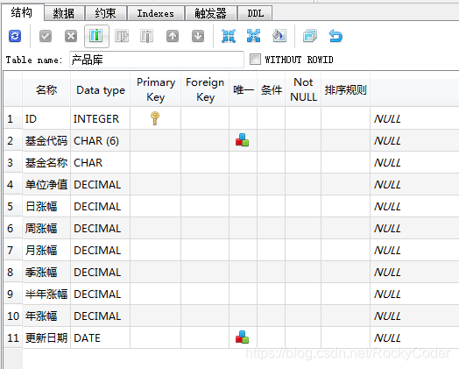The image size is (459, 369).
Task: Click DECIMAL type in 半年涨幅 row
Action: 101,294
